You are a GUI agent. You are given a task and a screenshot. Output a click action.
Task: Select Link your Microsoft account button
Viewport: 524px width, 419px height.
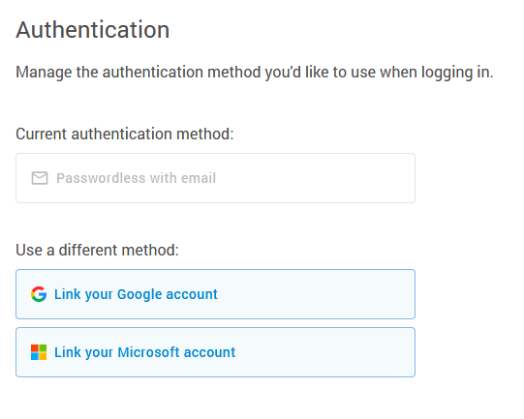(x=216, y=352)
